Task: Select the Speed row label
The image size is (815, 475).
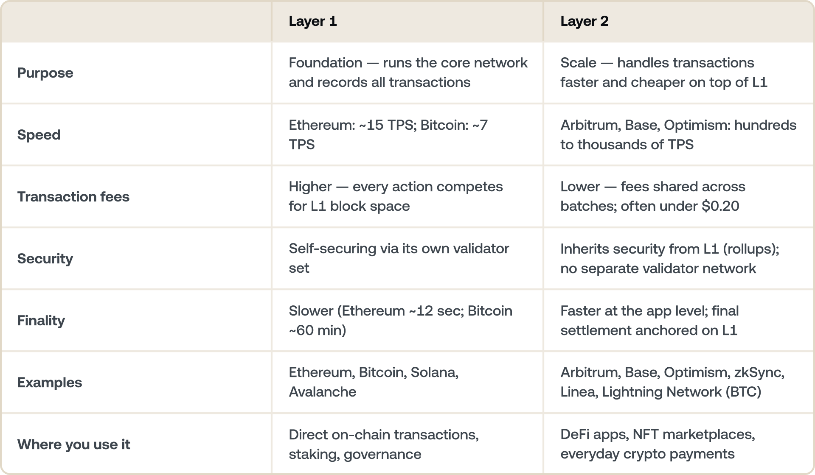Action: (39, 135)
